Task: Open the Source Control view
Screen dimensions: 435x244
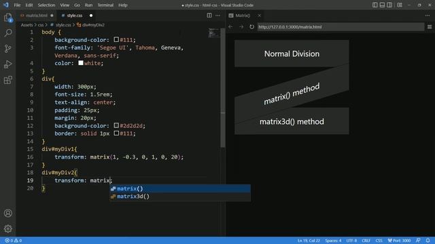Action: (7, 49)
